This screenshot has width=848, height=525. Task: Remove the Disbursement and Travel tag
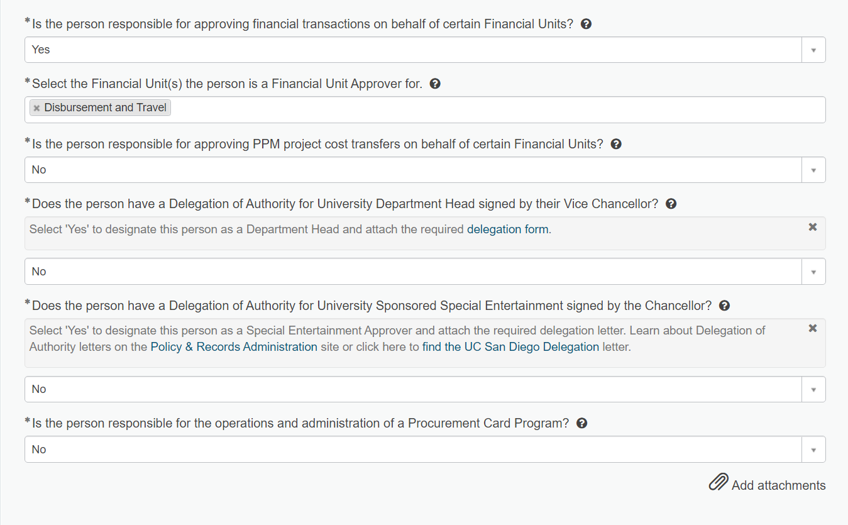(x=36, y=108)
